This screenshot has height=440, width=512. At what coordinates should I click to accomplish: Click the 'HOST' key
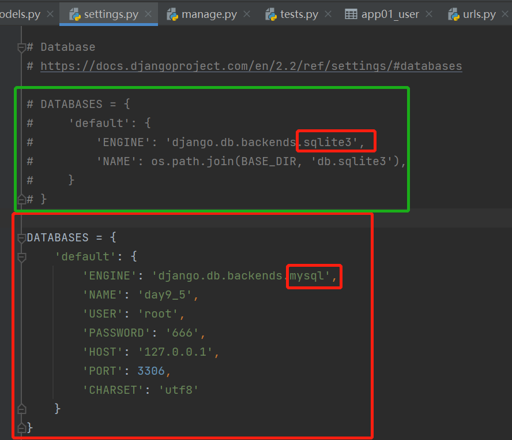pos(103,352)
